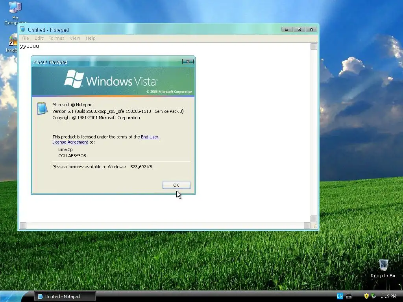
Task: Open the File menu in Notepad
Action: [25, 38]
